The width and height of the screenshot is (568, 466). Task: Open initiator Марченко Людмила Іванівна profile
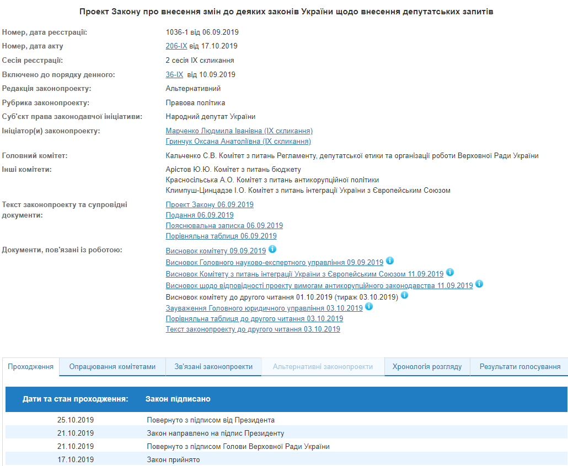click(238, 131)
